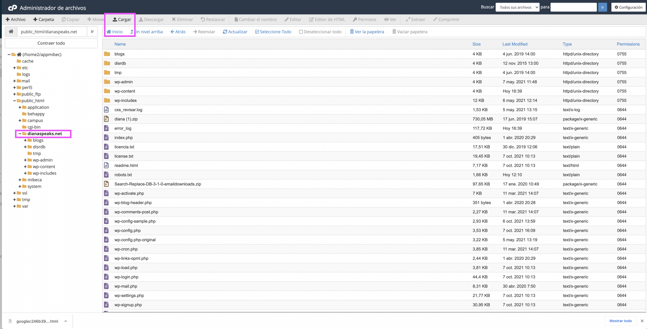Image resolution: width=647 pixels, height=329 pixels.
Task: Close the downloads bar
Action: coord(642,321)
